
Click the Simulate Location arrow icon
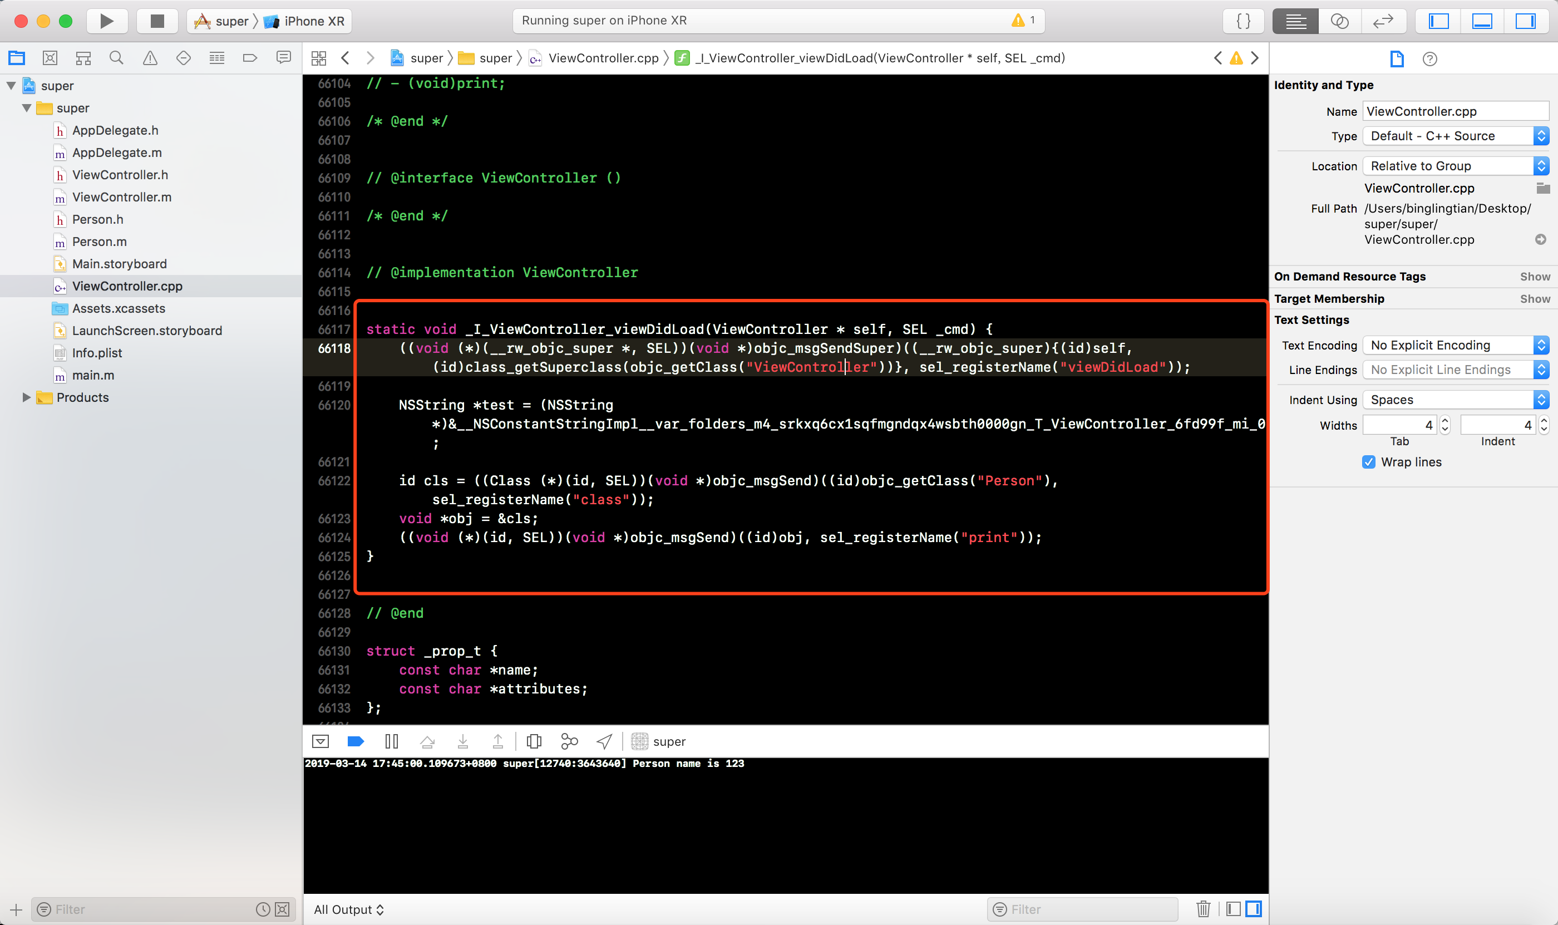[x=604, y=741]
